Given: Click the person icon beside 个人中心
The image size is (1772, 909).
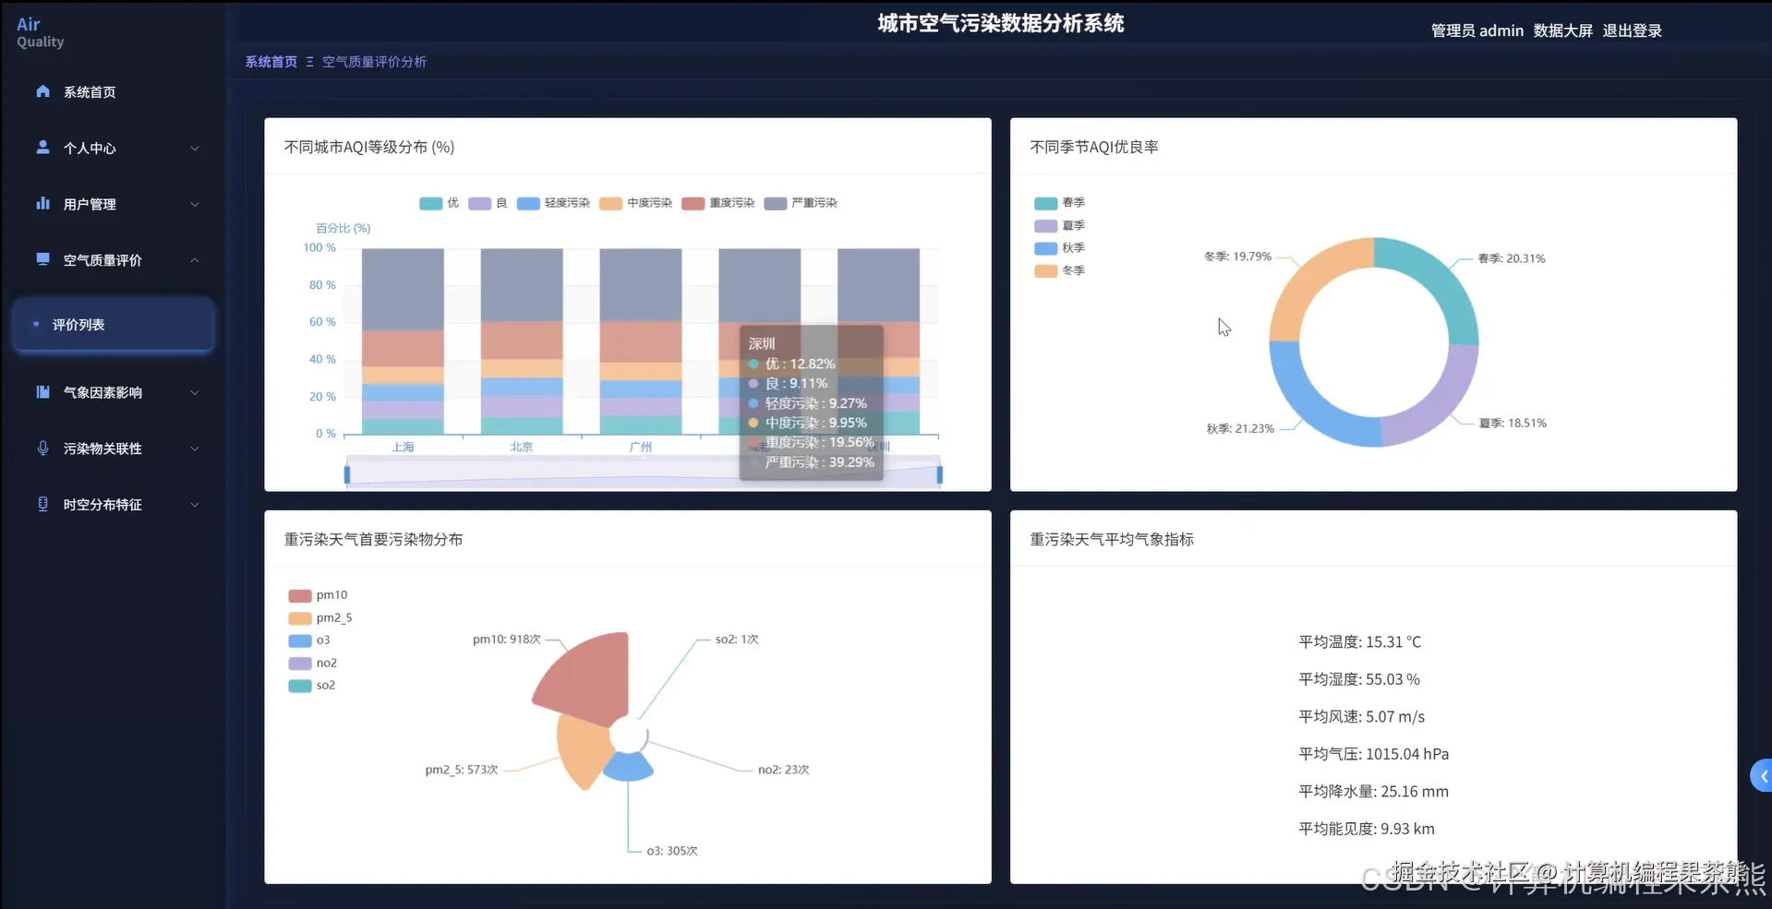Looking at the screenshot, I should click(42, 148).
